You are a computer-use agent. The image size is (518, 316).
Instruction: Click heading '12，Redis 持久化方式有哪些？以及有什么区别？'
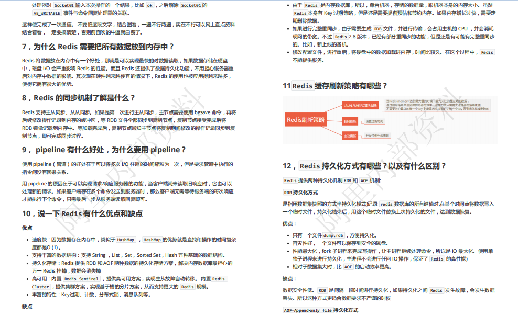point(364,166)
